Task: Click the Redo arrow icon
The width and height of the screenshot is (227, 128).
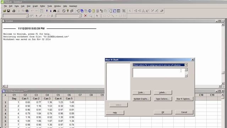Action: coord(36,11)
